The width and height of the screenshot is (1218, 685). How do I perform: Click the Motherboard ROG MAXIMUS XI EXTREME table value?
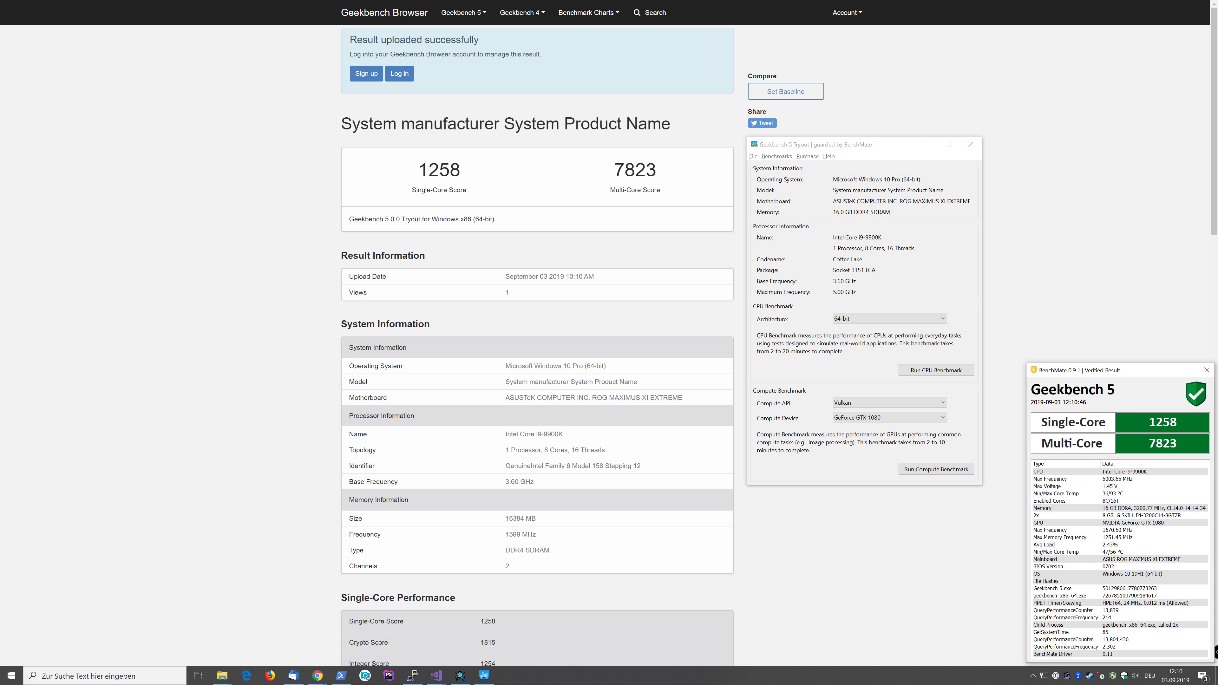pos(593,398)
